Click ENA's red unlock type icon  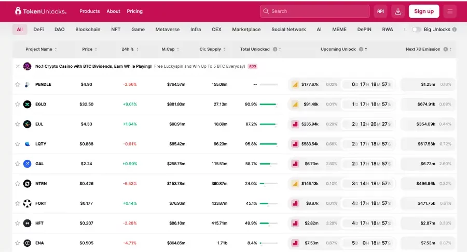coord(295,243)
